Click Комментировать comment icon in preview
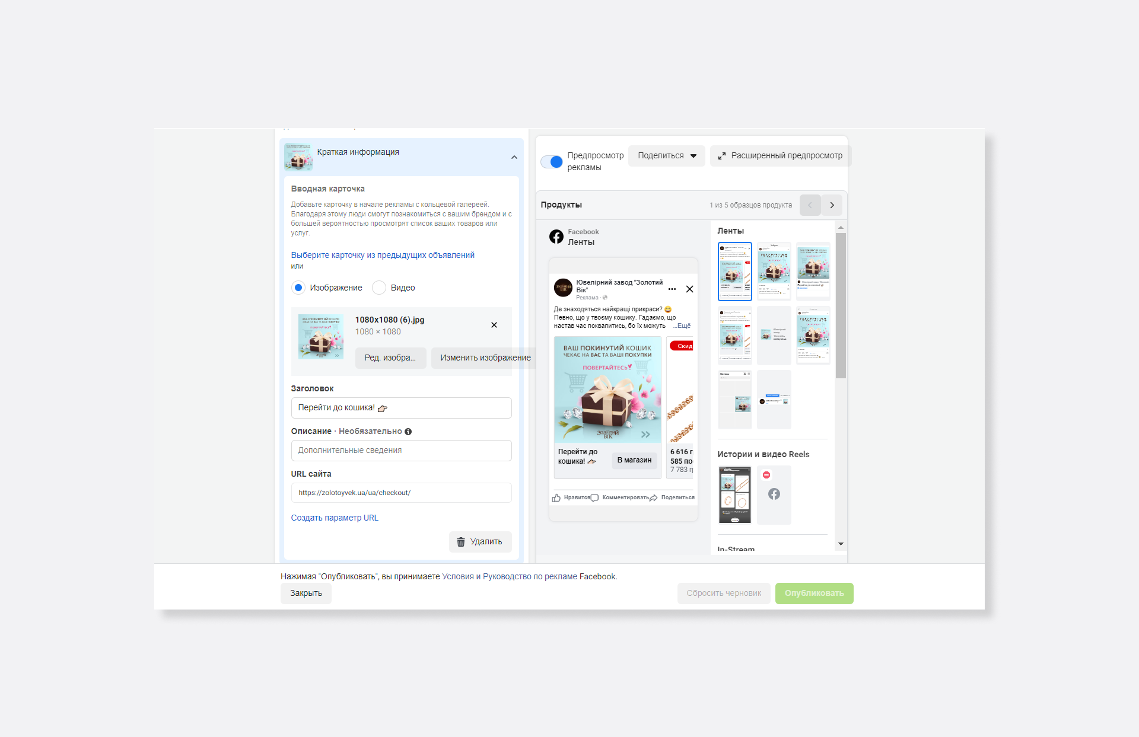Screen dimensions: 1139x737 595,498
